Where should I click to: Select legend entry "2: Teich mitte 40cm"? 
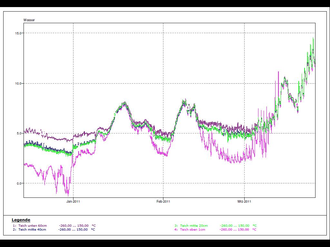coord(30,230)
